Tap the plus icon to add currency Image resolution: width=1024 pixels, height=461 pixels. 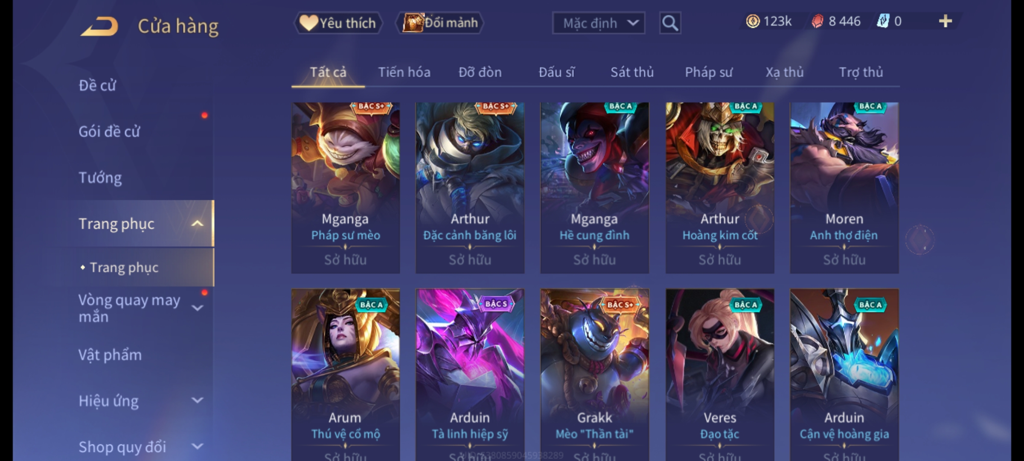click(945, 21)
